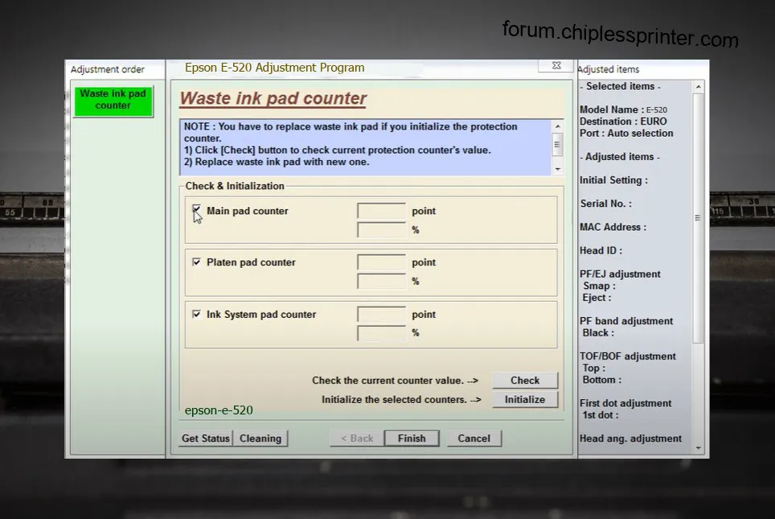Click the Check button
The image size is (775, 519).
(525, 380)
